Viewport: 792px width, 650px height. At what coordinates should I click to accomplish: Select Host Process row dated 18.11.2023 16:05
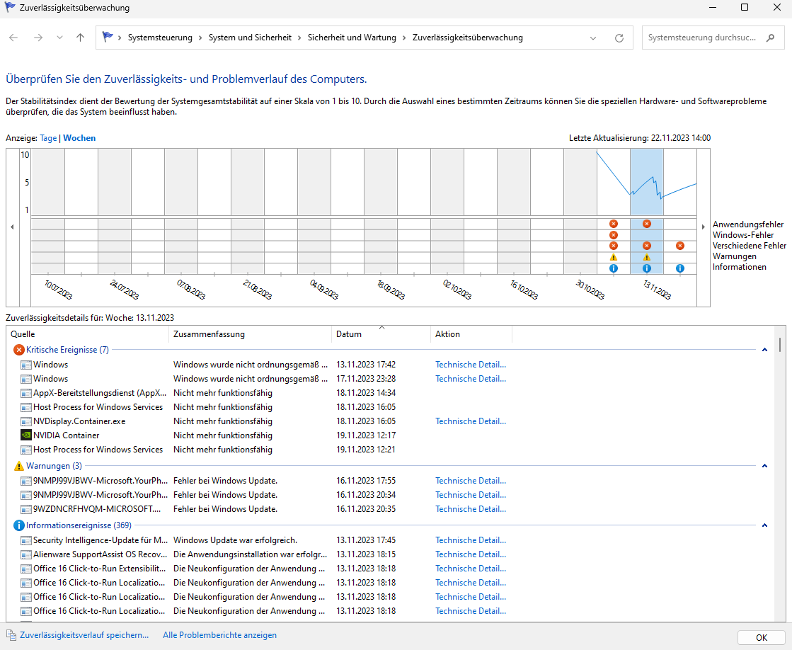(x=390, y=407)
